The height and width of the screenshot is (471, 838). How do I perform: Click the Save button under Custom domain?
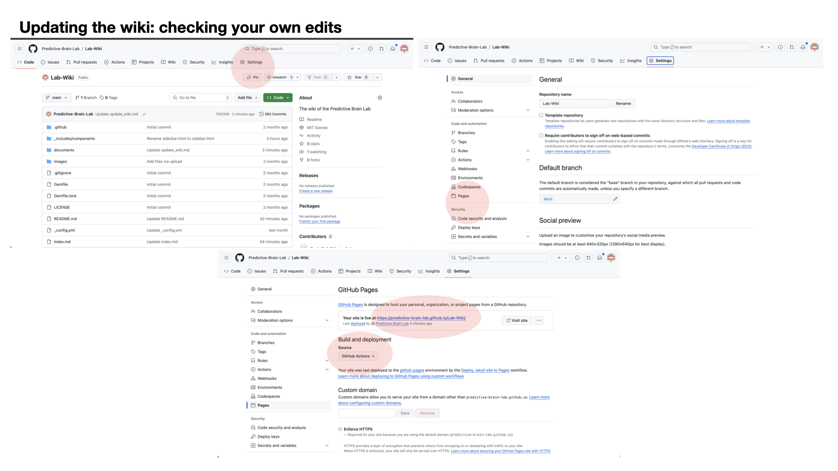pos(405,413)
